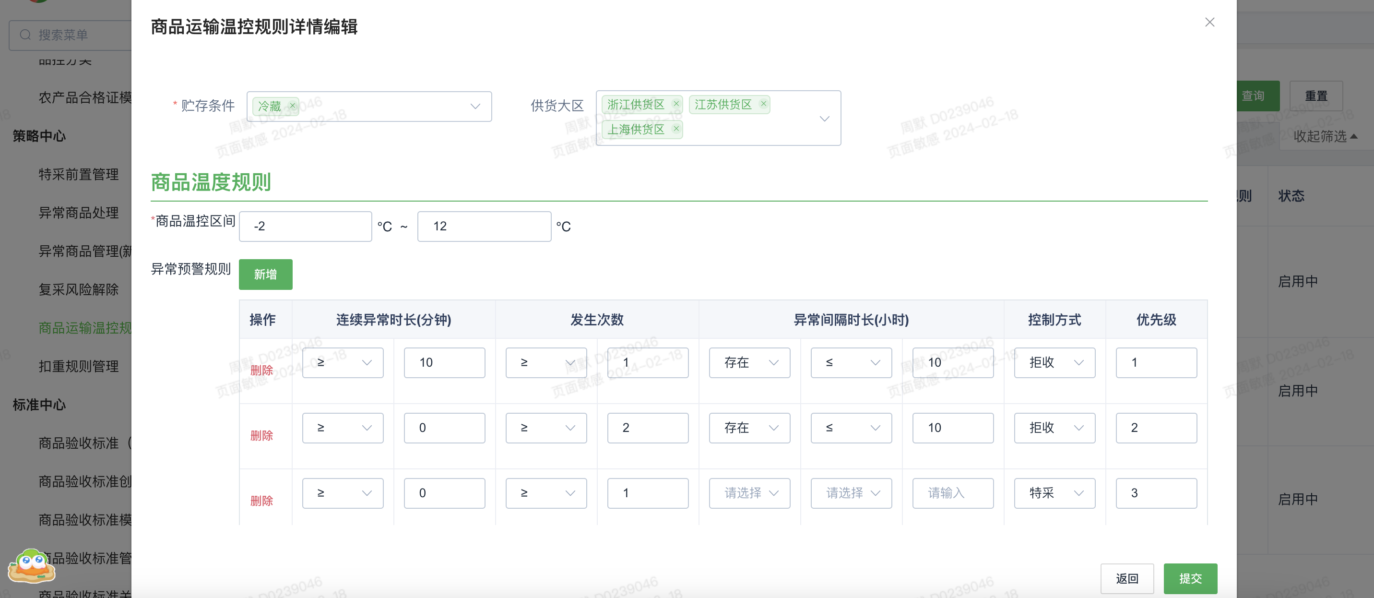This screenshot has width=1374, height=598.
Task: Open the 特采 control method dropdown
Action: pyautogui.click(x=1054, y=493)
